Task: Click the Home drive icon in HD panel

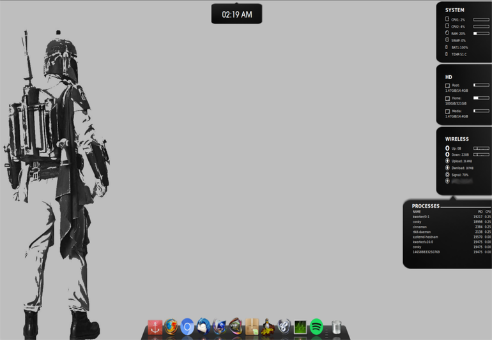Action: tap(447, 98)
